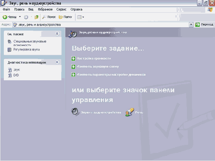215x161 pixels.
Task: Open the DVD troubleshooter link
Action: click(16, 75)
